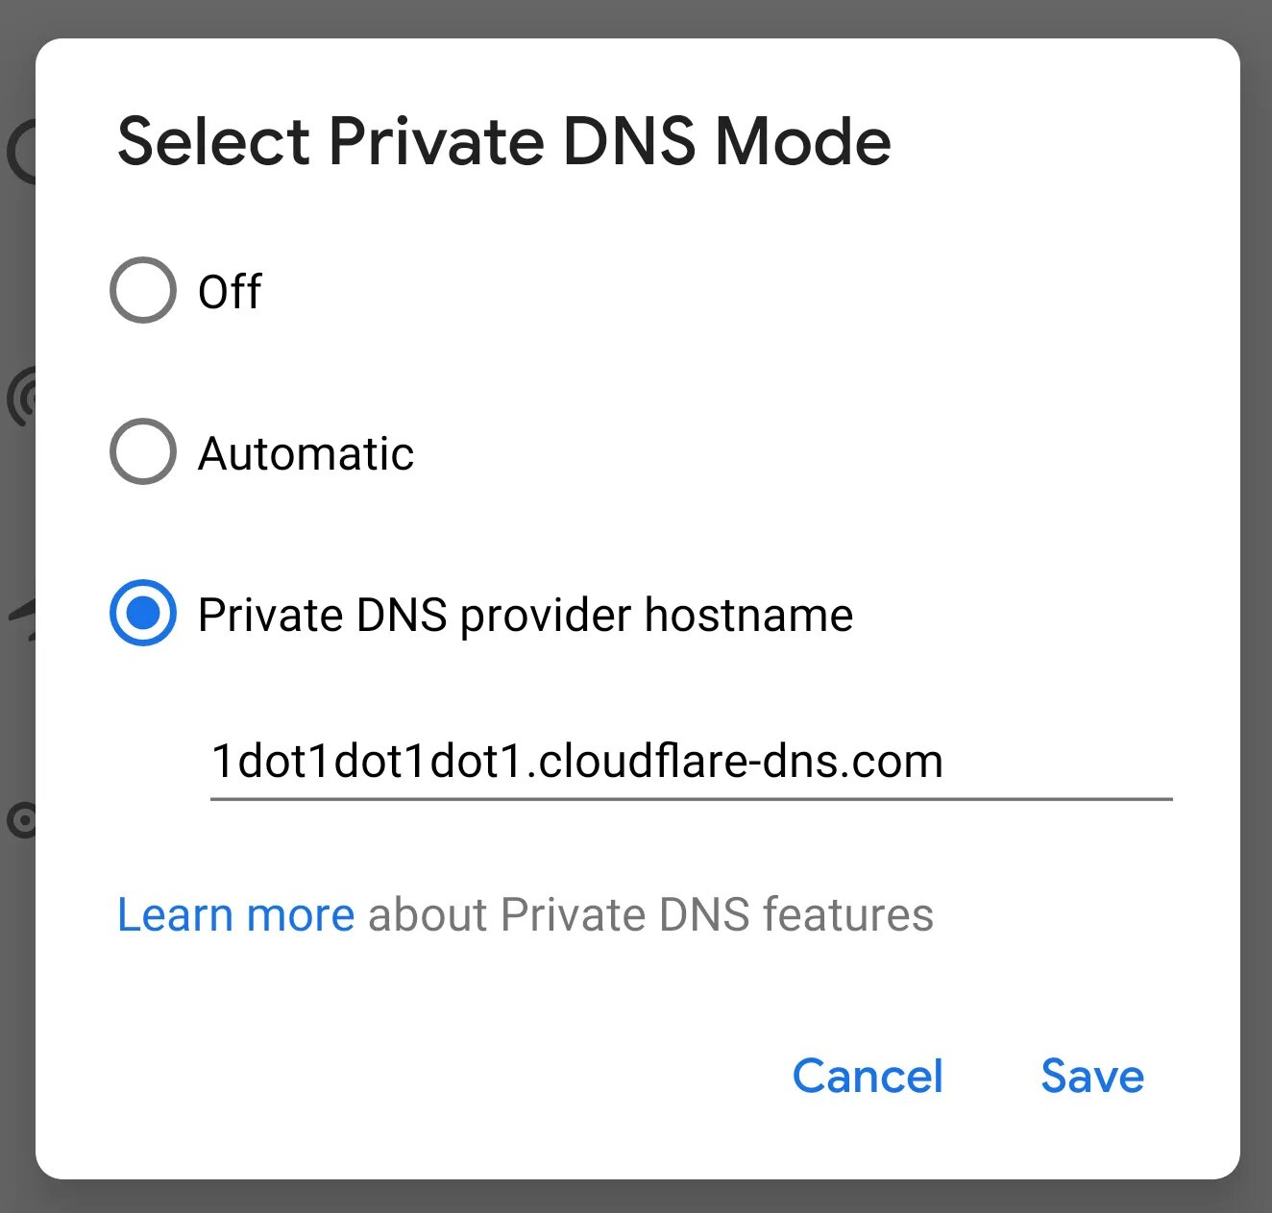Click the partially hidden airplane icon behind dialog
1272x1213 pixels.
(x=22, y=617)
